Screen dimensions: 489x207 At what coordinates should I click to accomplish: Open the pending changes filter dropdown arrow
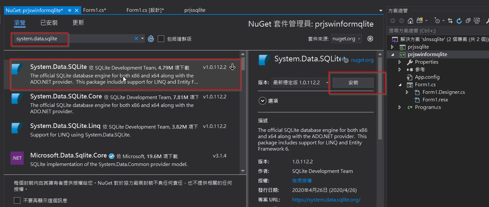[443, 21]
